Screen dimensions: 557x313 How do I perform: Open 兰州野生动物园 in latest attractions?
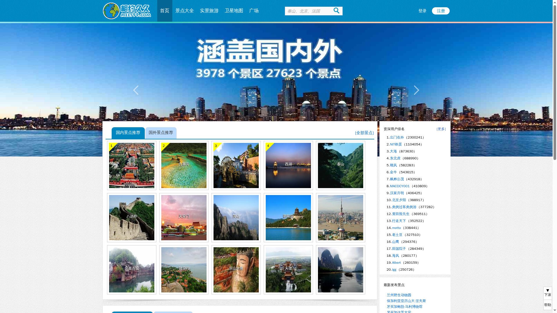tap(399, 295)
